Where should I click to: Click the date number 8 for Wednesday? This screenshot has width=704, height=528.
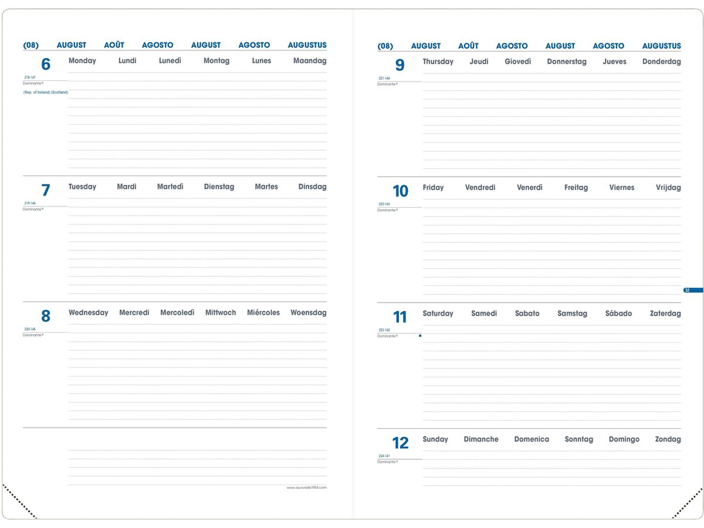pos(46,317)
